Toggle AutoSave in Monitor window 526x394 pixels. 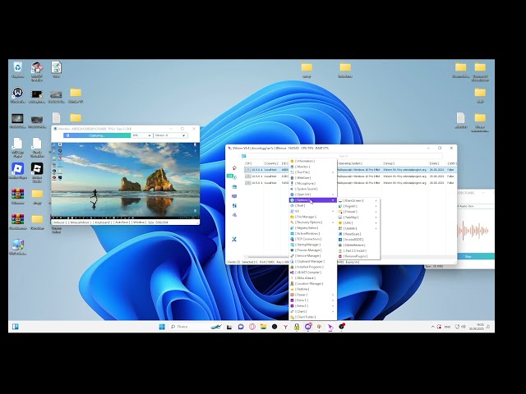pos(122,222)
